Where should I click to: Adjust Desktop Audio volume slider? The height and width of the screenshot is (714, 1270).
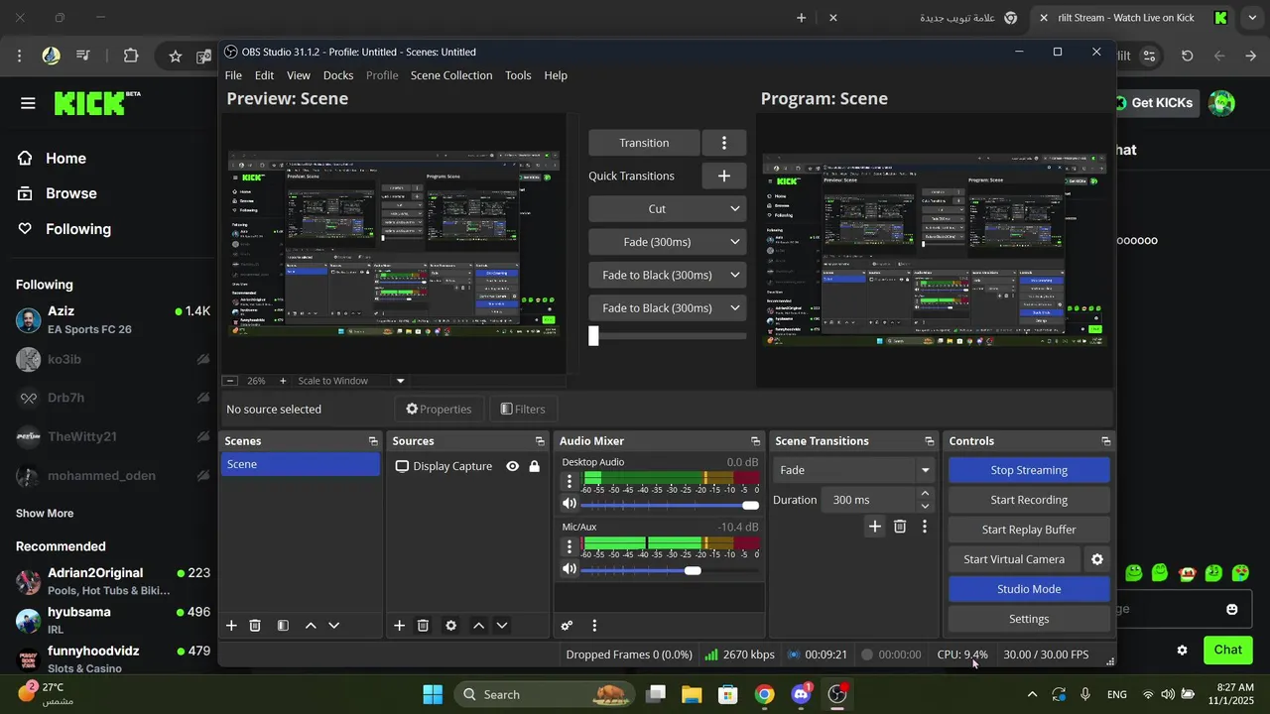tap(670, 505)
